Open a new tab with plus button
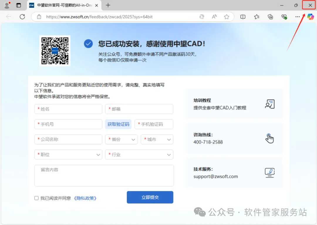Screen dimensions: 317x225 point(108,5)
